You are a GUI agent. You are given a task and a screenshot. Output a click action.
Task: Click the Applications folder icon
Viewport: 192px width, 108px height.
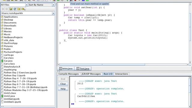click(2, 17)
